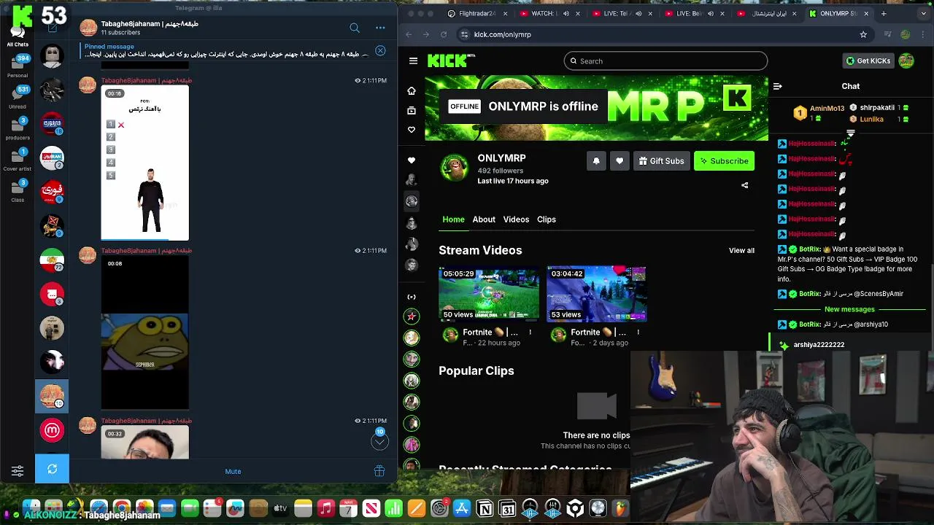Open the Personal folder in Telegram
The height and width of the screenshot is (525, 934).
click(18, 67)
